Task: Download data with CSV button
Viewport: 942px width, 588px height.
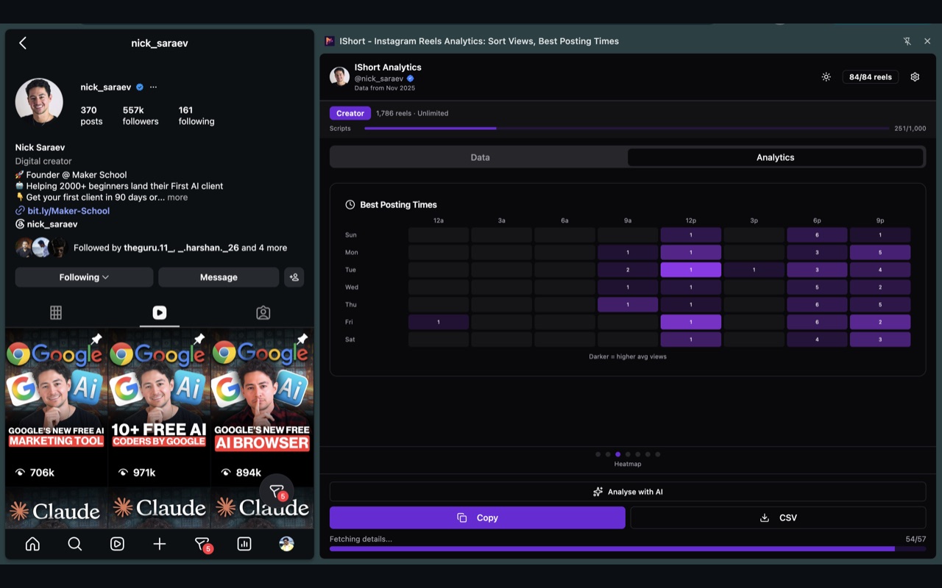Action: click(x=778, y=517)
